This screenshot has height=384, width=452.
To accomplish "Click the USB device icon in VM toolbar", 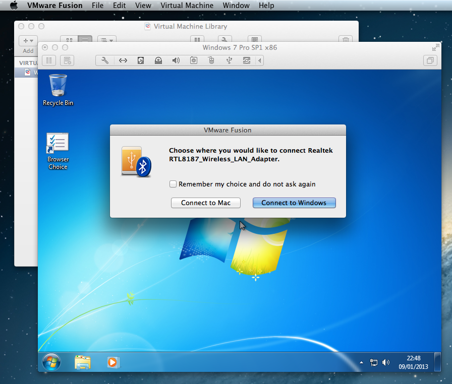I will coord(229,60).
